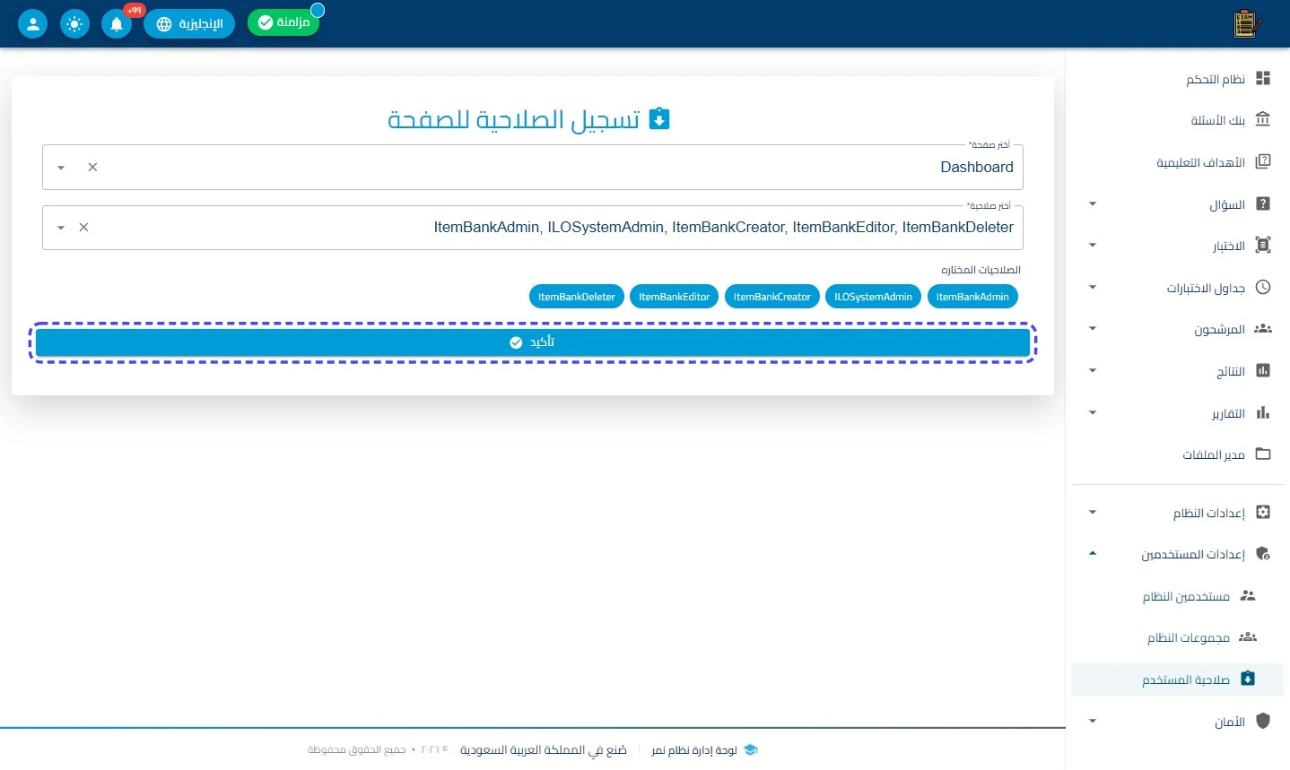Viewport: 1290px width, 770px height.
Task: Click the السؤال question mark icon
Action: click(x=1263, y=204)
